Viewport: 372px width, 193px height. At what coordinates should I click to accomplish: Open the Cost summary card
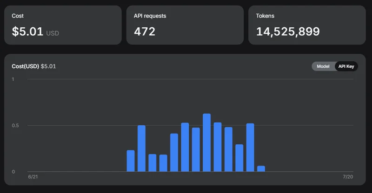tap(63, 25)
